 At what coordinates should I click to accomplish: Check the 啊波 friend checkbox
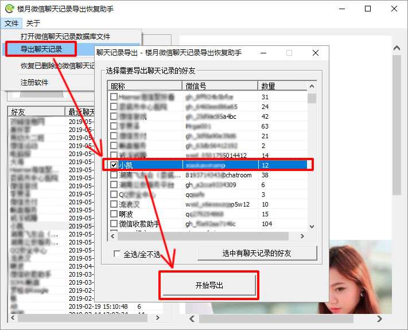[114, 214]
